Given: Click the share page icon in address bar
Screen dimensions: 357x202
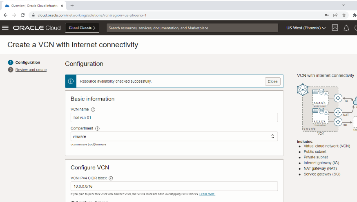Looking at the screenshot, I should tap(335, 15).
